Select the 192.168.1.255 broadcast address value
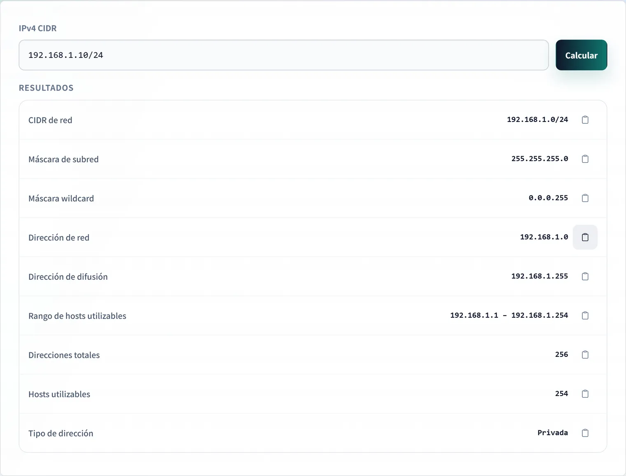The image size is (626, 476). [x=540, y=276]
